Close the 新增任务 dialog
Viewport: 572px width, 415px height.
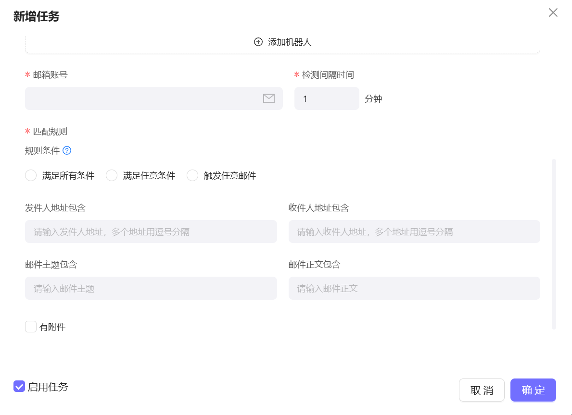pos(553,12)
